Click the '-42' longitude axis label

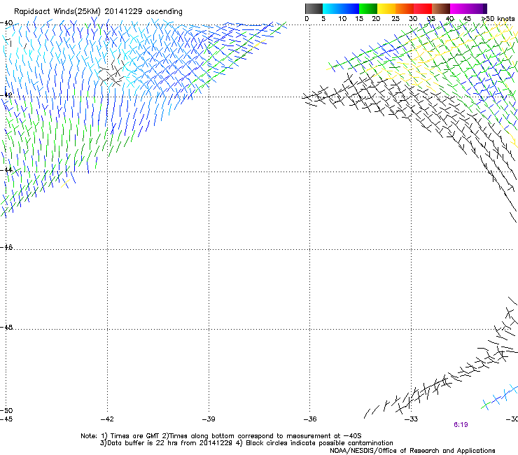[107, 419]
